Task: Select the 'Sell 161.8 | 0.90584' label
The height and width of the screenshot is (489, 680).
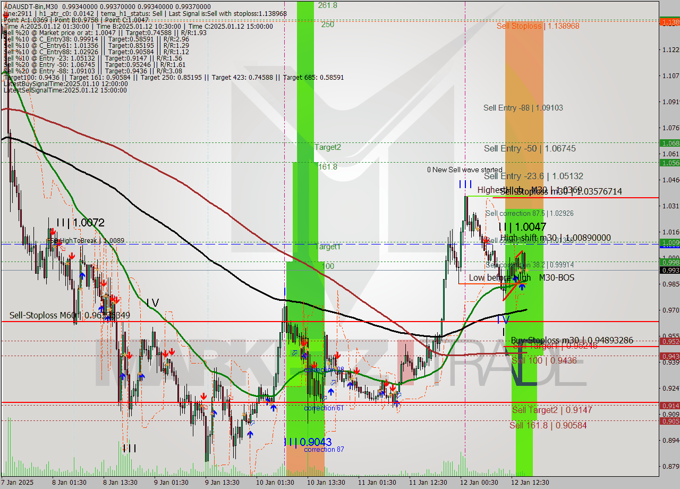Action: click(x=548, y=425)
